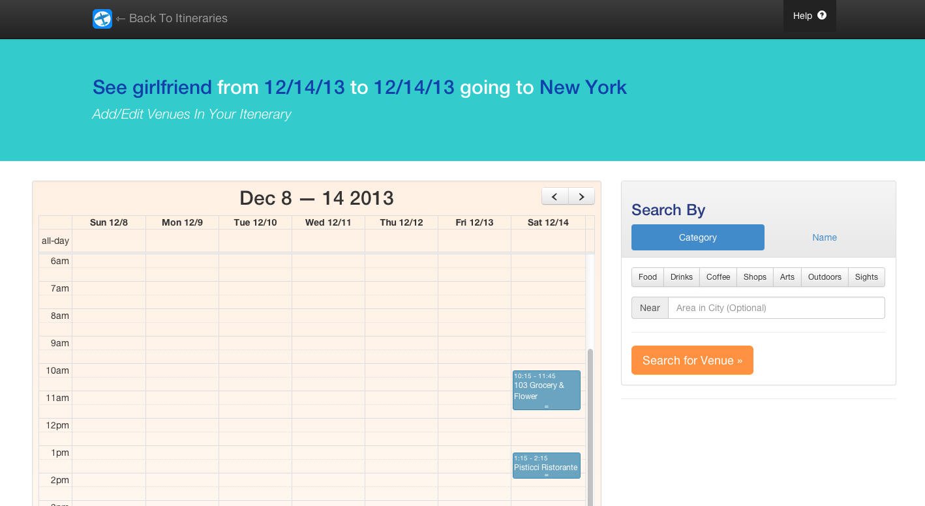This screenshot has height=506, width=925.
Task: Click Search for Venue button
Action: [692, 360]
